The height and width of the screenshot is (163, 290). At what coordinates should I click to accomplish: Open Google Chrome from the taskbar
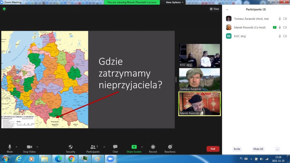point(71,159)
